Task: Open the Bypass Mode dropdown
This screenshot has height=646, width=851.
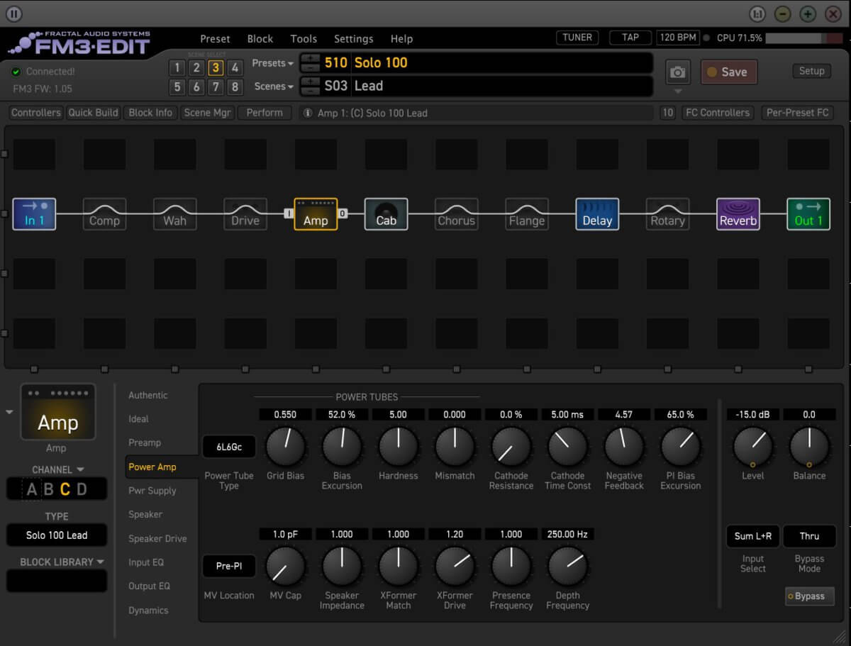Action: point(809,536)
